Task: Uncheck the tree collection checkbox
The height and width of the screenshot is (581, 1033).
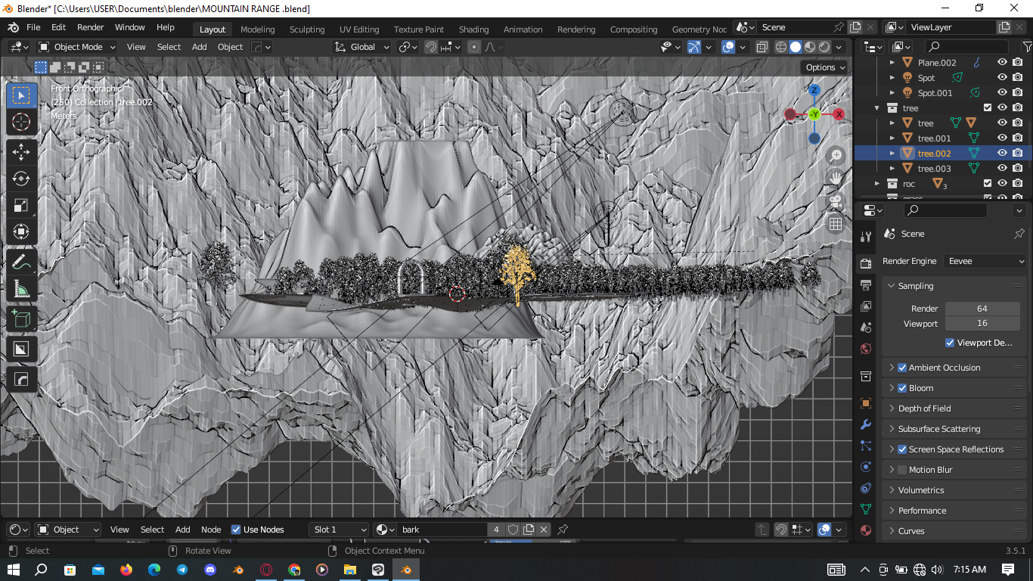Action: pos(987,107)
